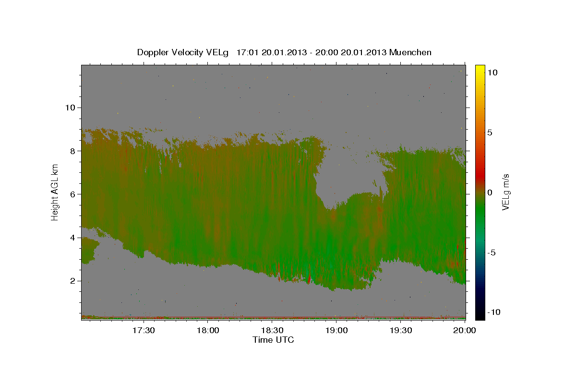Image resolution: width=576 pixels, height=384 pixels.
Task: Click the 20:00 time tick label
Action: (x=465, y=330)
